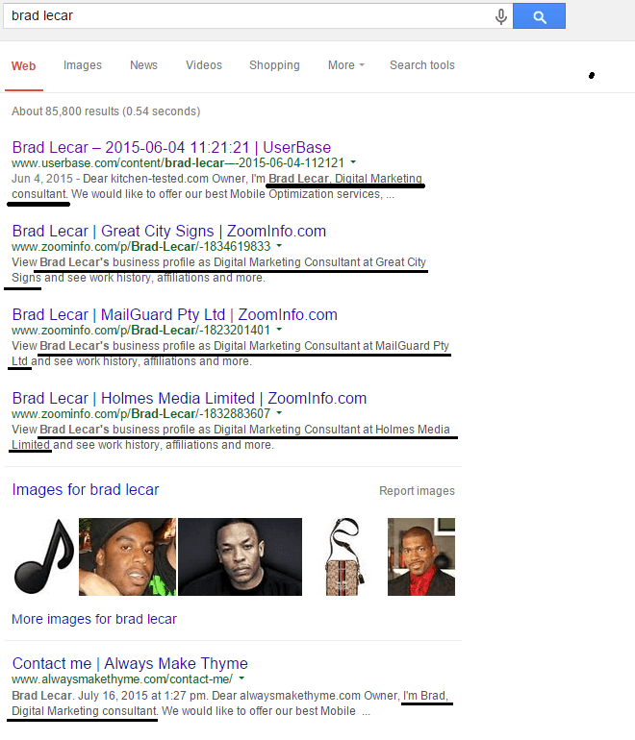
Task: Open the music note image thumbnail
Action: 43,556
